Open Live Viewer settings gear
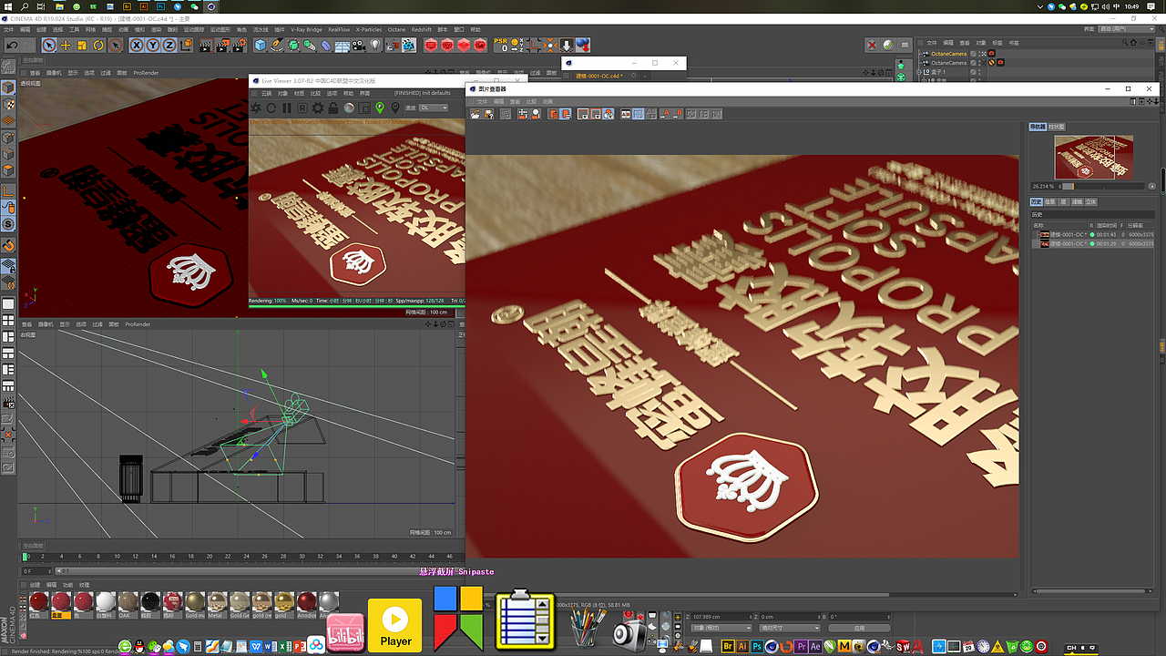Viewport: 1166px width, 656px height. tap(318, 108)
